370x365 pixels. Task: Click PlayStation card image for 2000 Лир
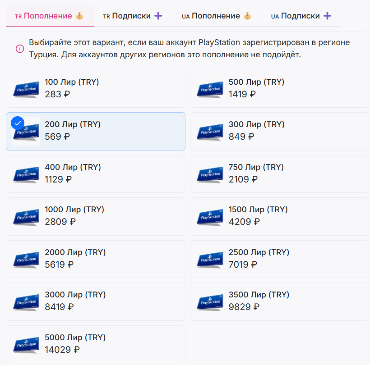click(26, 260)
